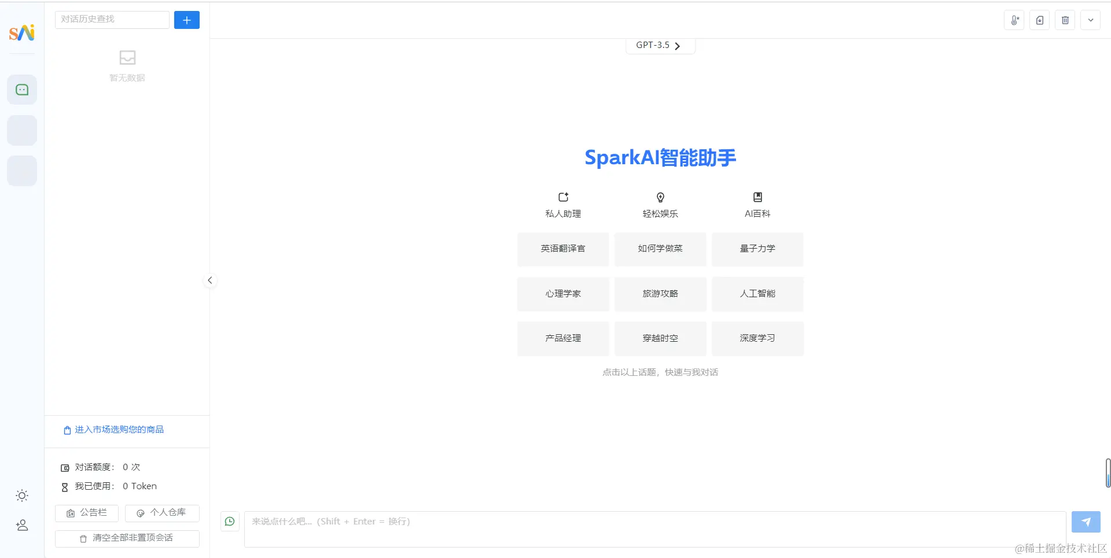1111x558 pixels.
Task: Select the 轻松娱乐 category tab
Action: 660,205
